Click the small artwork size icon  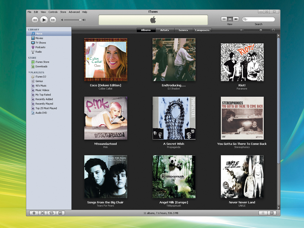241,30
